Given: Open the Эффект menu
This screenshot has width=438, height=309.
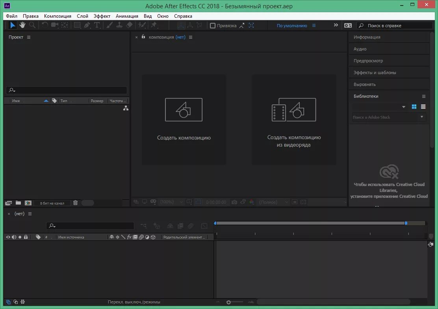Looking at the screenshot, I should click(x=102, y=16).
